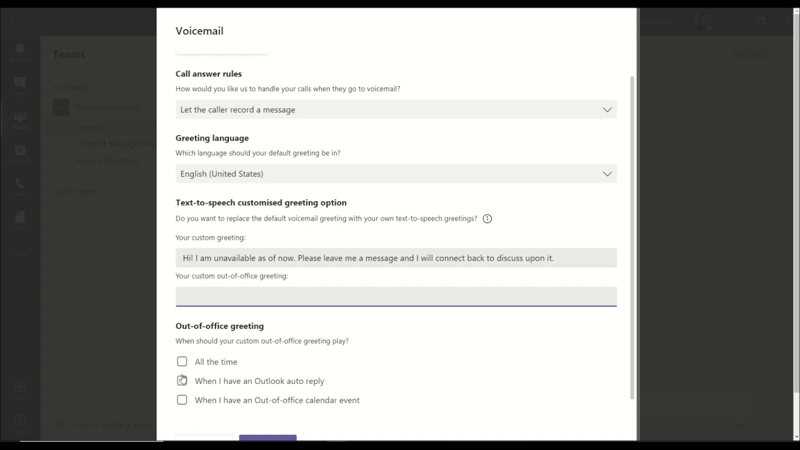Select the Teams icon in sidebar
800x450 pixels.
(x=20, y=119)
